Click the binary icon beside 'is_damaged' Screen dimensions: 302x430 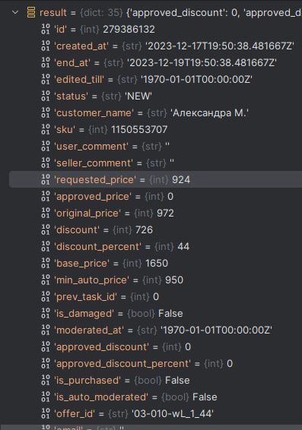46,314
